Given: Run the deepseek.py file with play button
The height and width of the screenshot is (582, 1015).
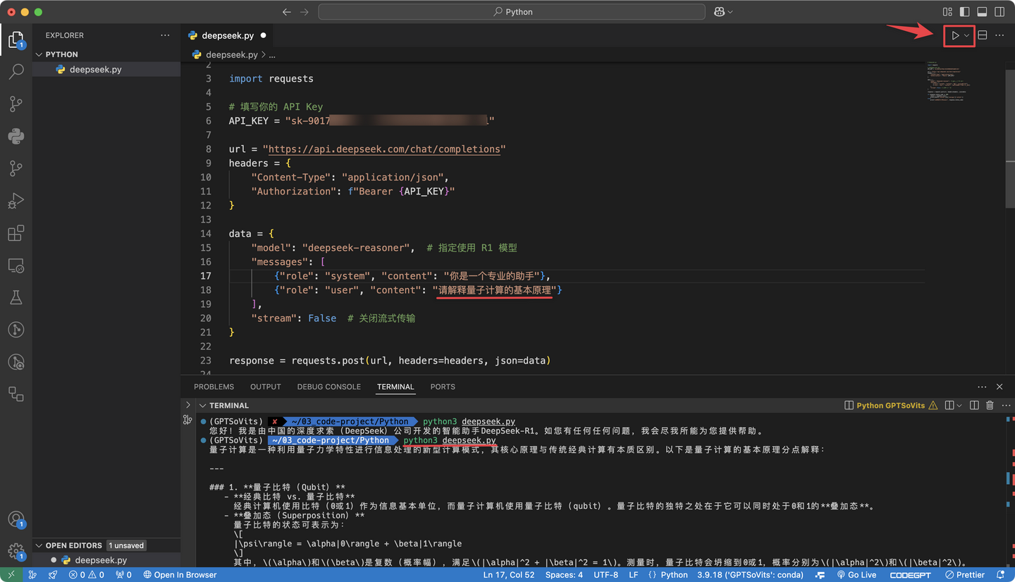Looking at the screenshot, I should pos(954,35).
